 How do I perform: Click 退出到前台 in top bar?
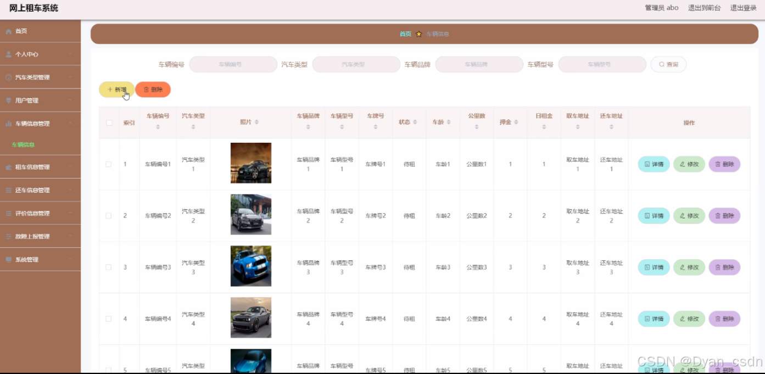[x=704, y=8]
